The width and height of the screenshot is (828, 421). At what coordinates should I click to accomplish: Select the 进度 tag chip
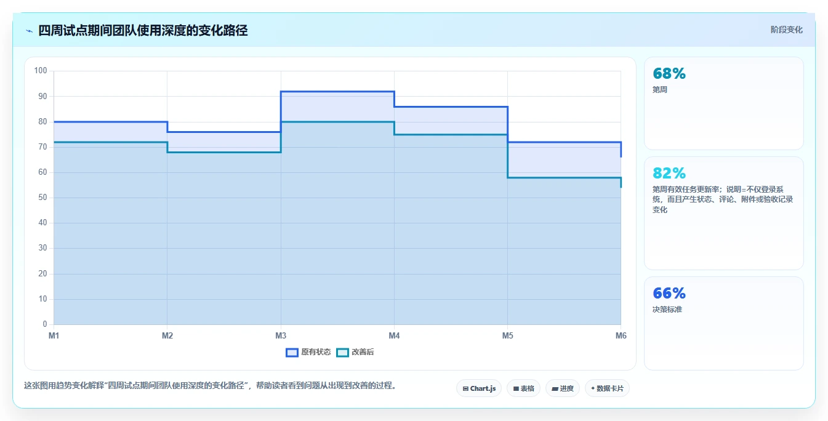tap(563, 388)
